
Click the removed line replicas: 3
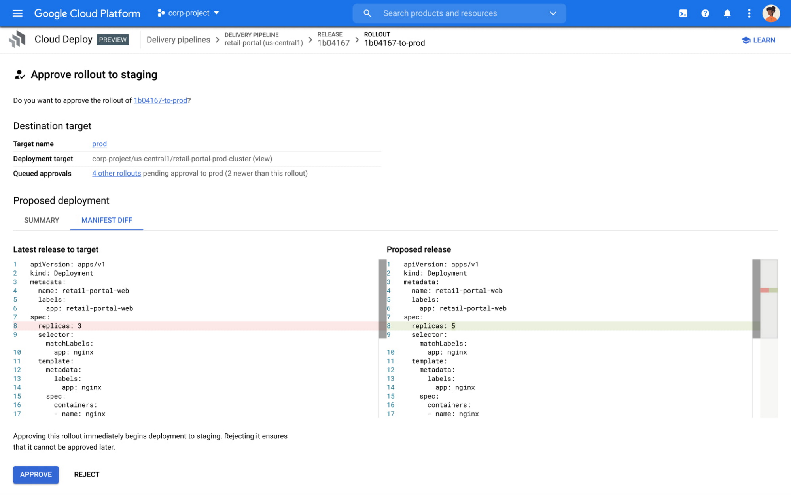click(x=196, y=326)
